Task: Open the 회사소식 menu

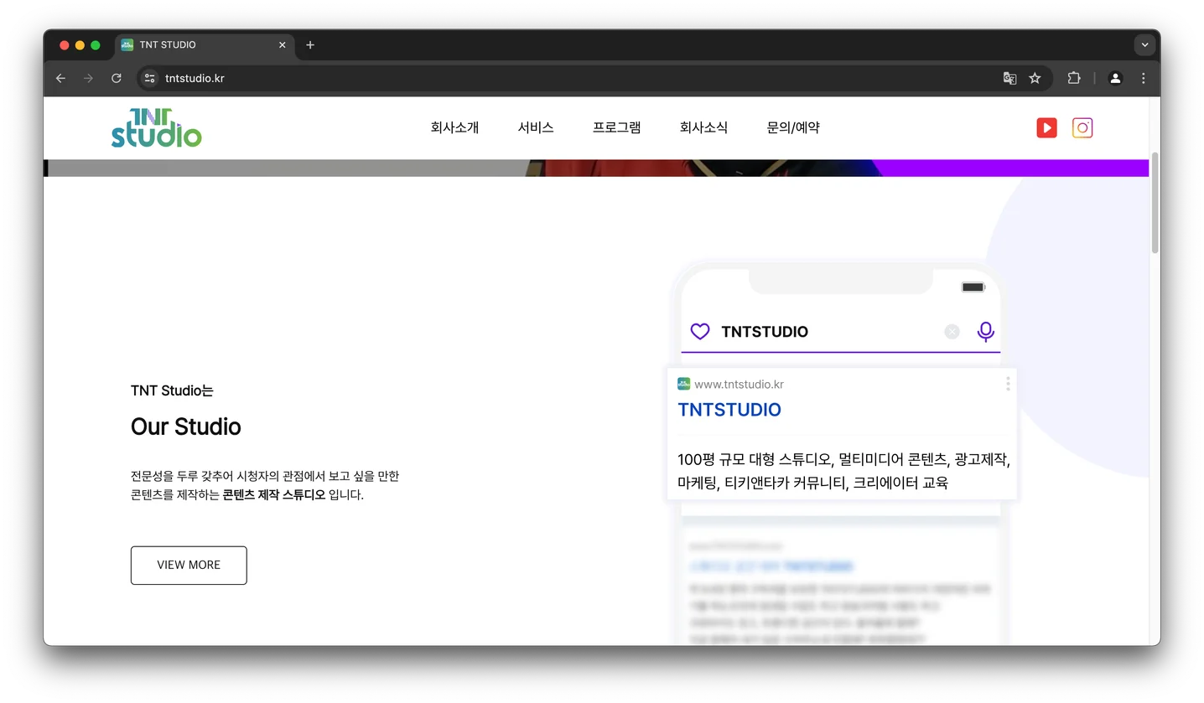Action: click(x=703, y=128)
